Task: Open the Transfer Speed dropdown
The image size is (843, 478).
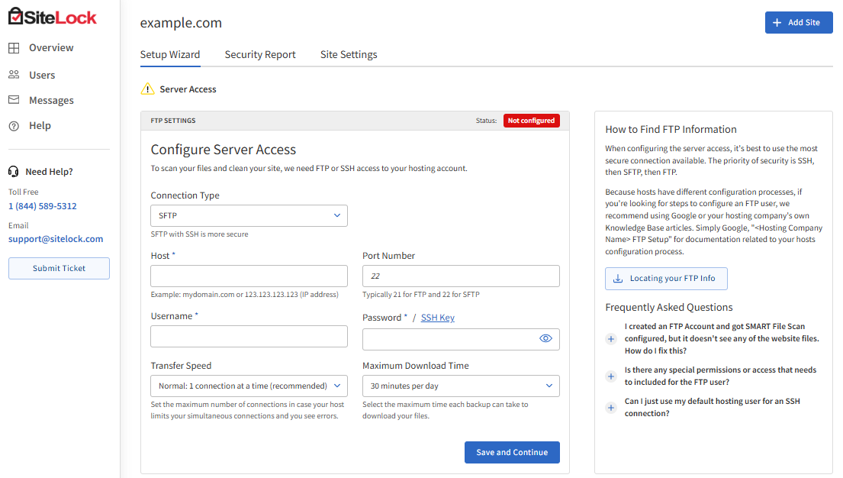Action: [249, 386]
